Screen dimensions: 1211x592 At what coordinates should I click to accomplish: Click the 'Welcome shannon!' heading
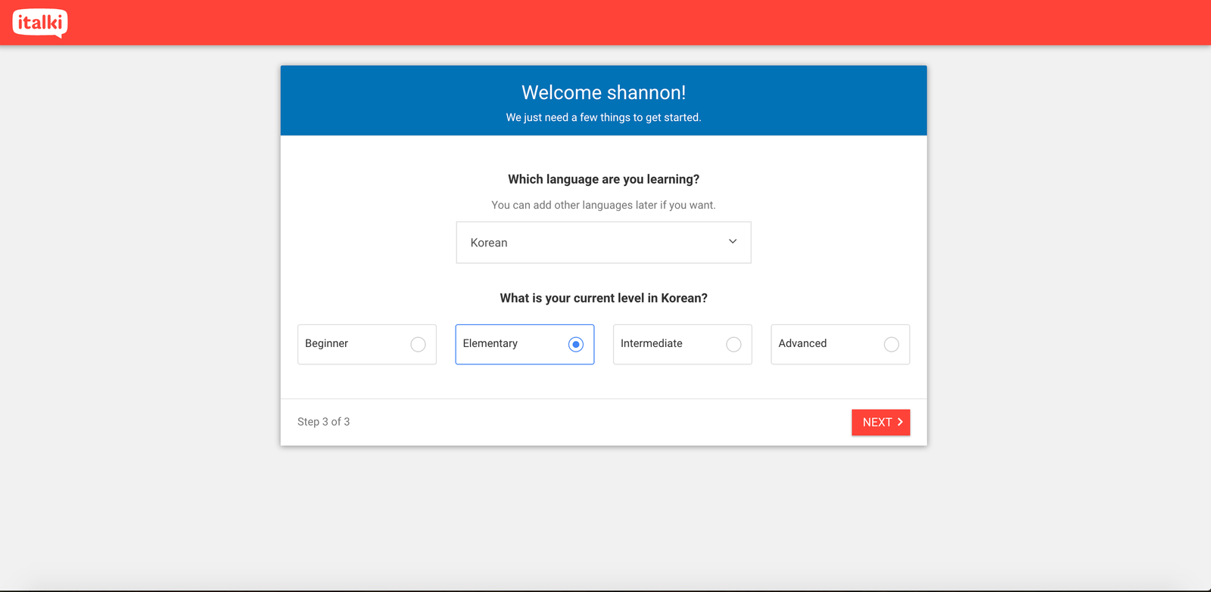pyautogui.click(x=603, y=92)
